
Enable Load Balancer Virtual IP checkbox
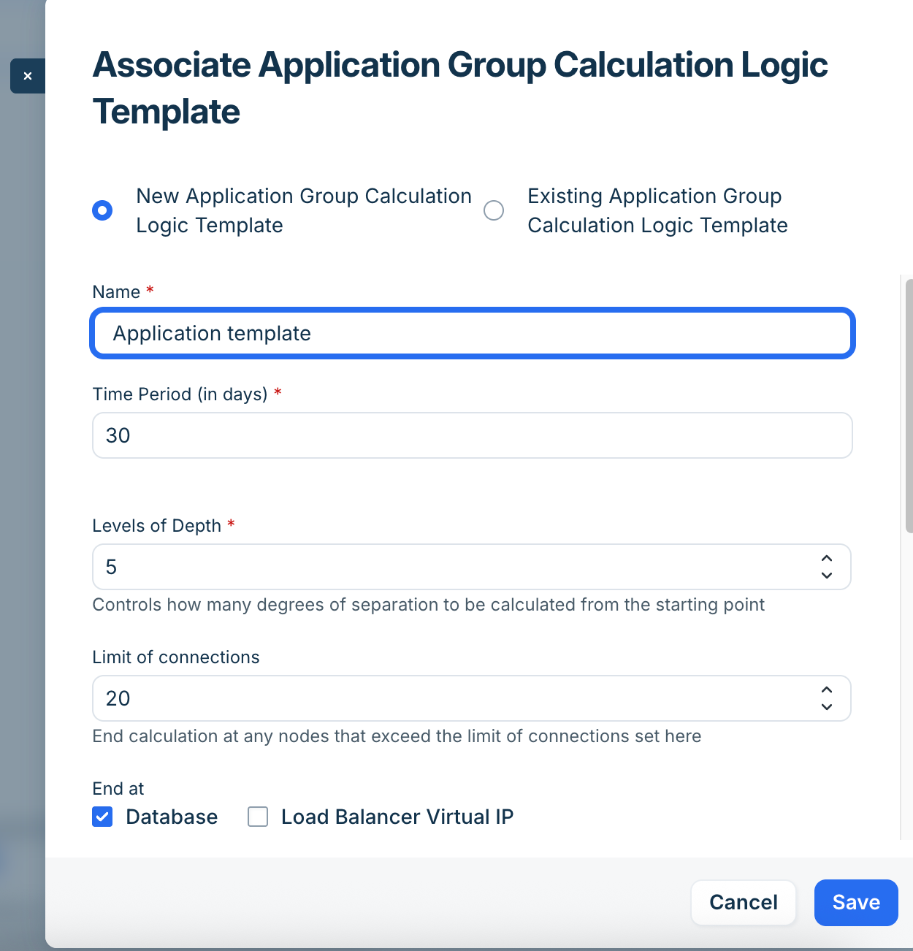coord(258,817)
